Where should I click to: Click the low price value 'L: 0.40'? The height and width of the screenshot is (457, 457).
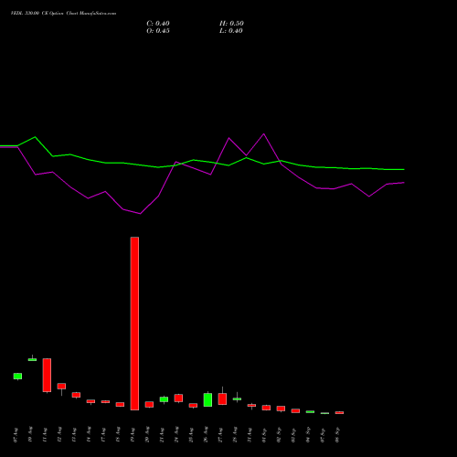(x=231, y=31)
